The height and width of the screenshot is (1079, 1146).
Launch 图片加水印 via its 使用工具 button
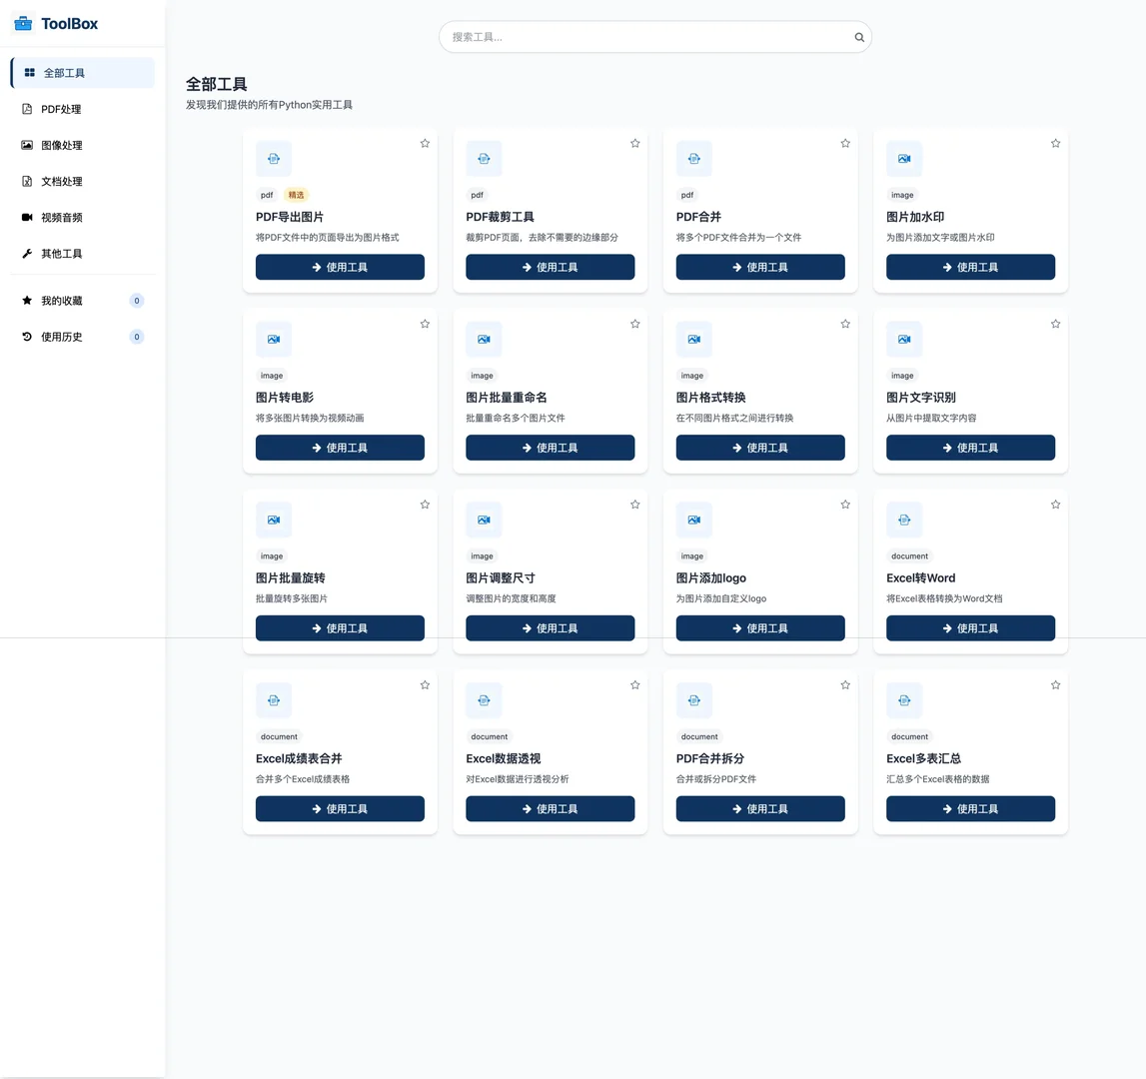[970, 267]
